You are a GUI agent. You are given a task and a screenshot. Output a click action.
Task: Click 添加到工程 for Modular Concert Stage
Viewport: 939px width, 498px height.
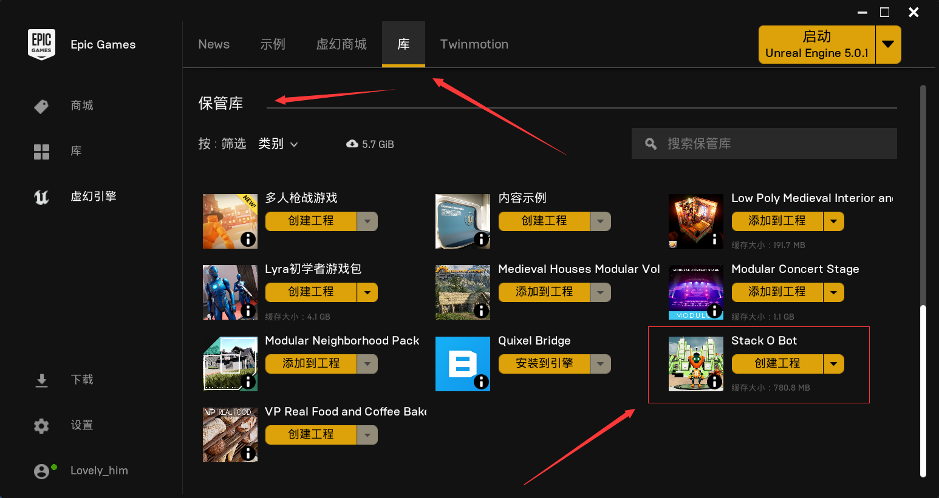777,292
